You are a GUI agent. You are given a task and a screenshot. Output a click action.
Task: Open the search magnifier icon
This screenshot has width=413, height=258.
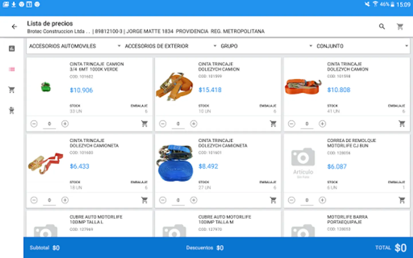[x=382, y=27]
